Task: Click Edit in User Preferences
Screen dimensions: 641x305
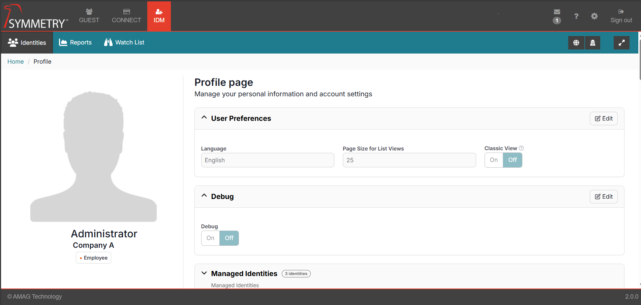Action: tap(603, 118)
